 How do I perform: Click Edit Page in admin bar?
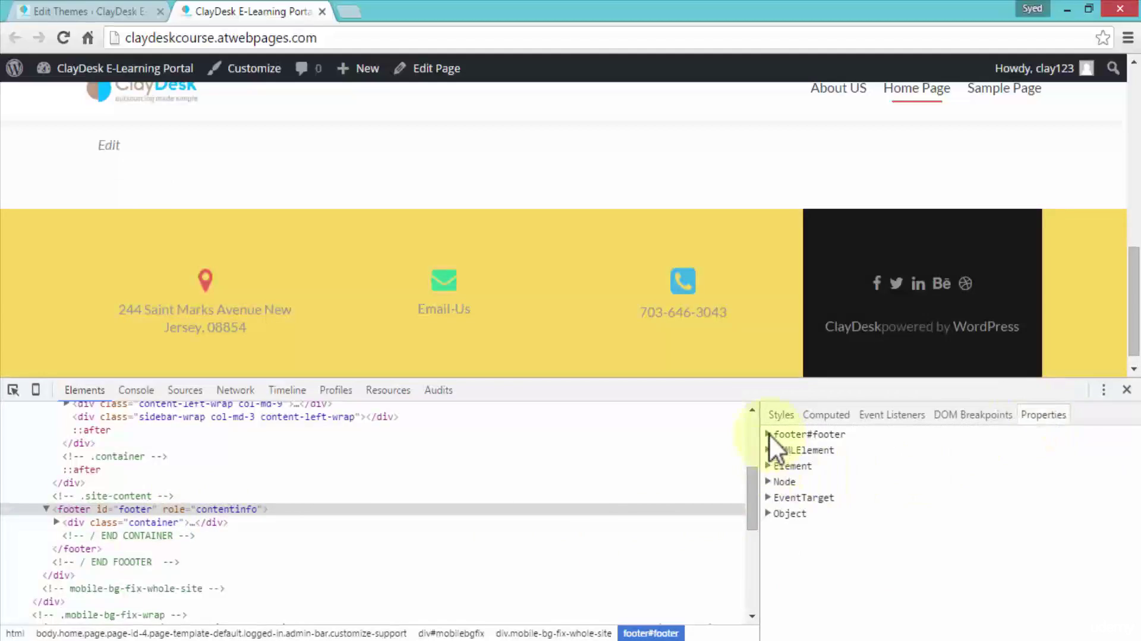click(427, 68)
